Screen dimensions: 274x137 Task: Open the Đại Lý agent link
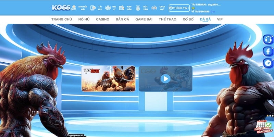114,8
